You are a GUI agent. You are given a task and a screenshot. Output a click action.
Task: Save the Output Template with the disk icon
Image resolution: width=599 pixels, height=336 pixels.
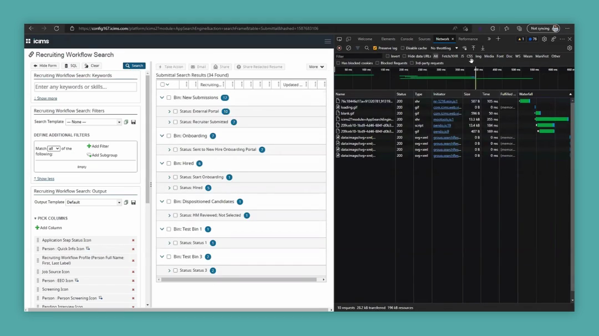(x=133, y=202)
